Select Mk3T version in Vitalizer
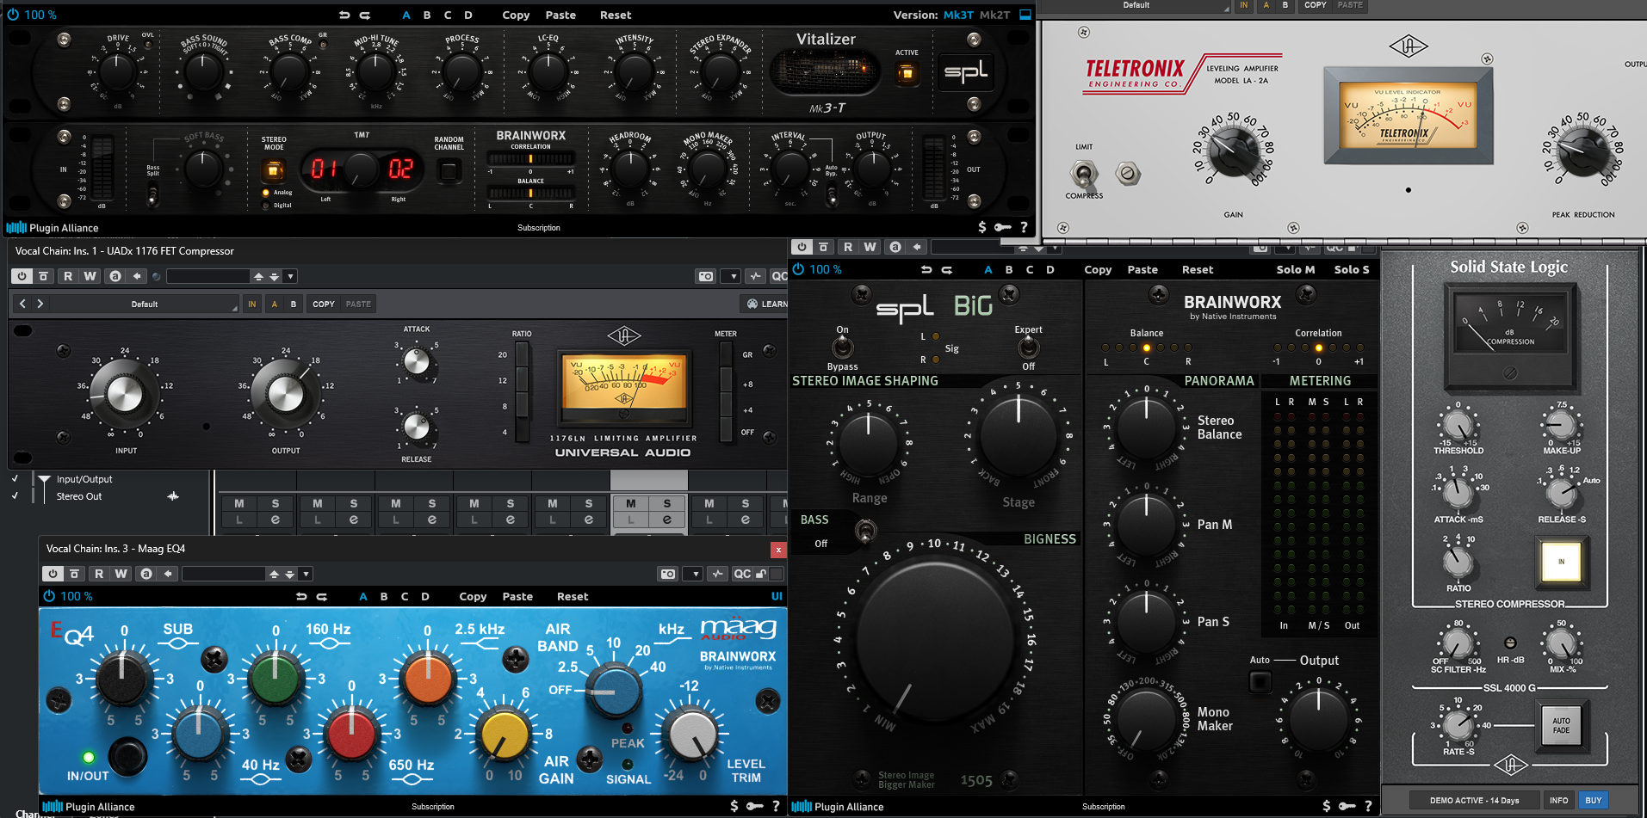Viewport: 1647px width, 818px height. coord(958,15)
